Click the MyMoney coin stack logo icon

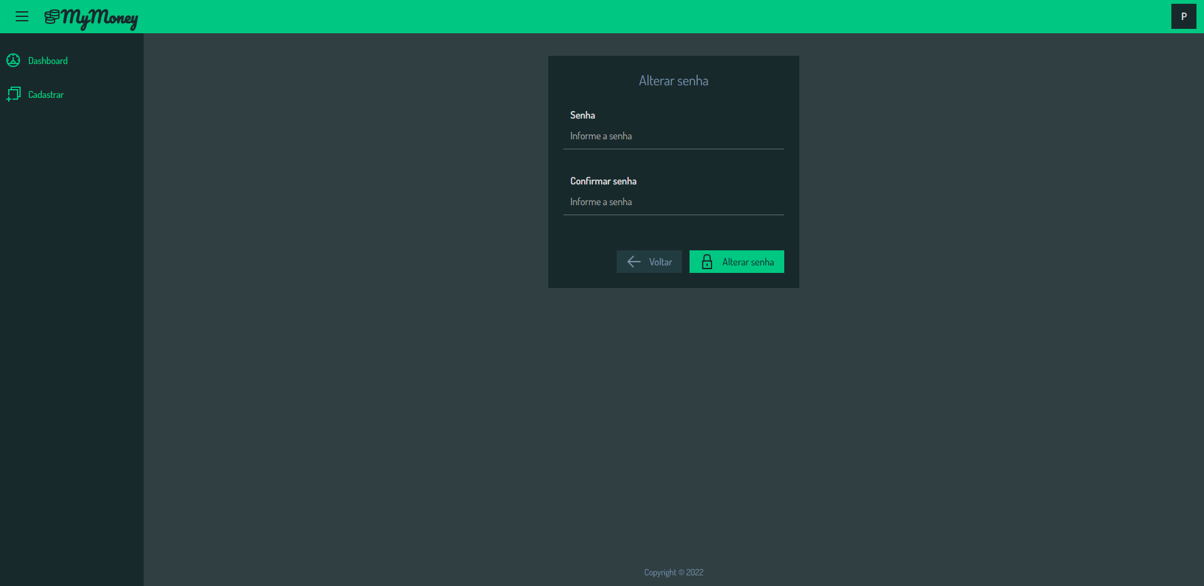coord(52,17)
